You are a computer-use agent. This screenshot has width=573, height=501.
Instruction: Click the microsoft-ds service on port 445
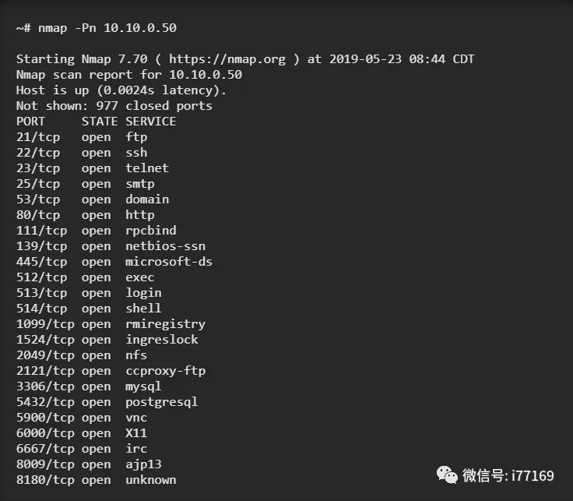point(169,262)
